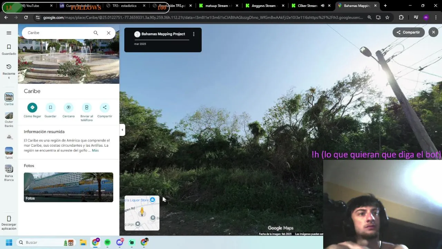The height and width of the screenshot is (249, 442).
Task: Reload the current page
Action: click(x=26, y=17)
